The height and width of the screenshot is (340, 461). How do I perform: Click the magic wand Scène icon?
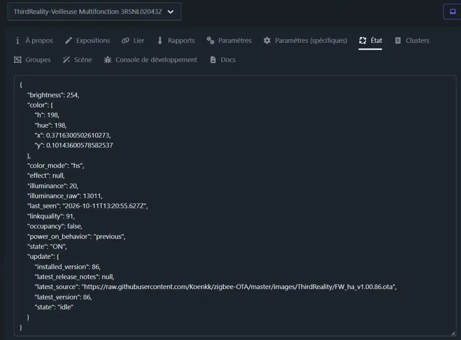67,60
